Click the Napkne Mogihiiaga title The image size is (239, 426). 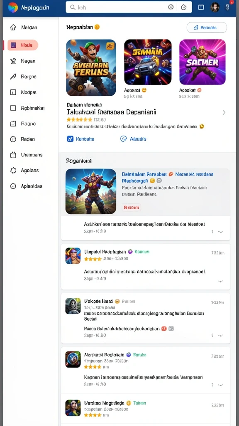pos(104,403)
